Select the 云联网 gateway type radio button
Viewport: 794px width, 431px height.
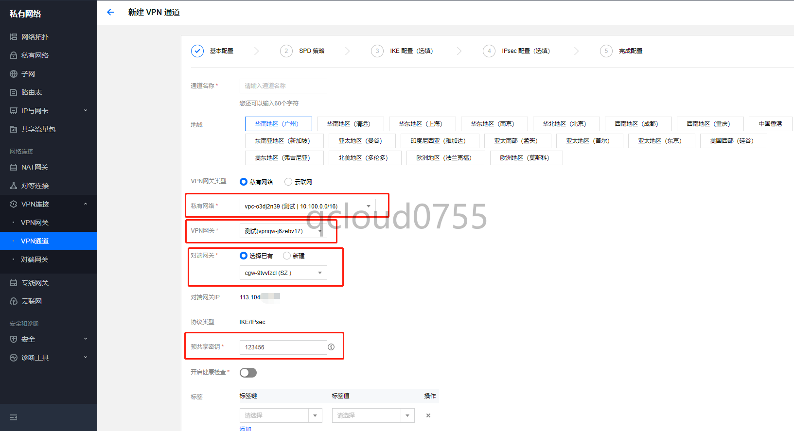pos(288,182)
